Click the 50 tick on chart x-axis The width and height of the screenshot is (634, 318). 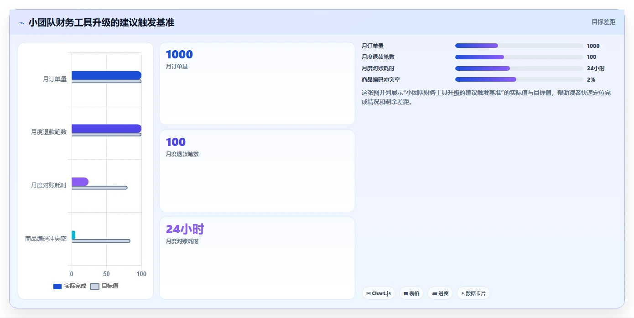tap(106, 274)
